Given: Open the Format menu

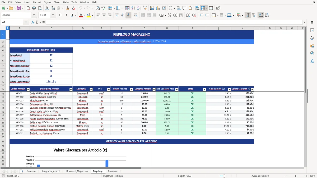Looking at the screenshot, I should (x=37, y=2).
